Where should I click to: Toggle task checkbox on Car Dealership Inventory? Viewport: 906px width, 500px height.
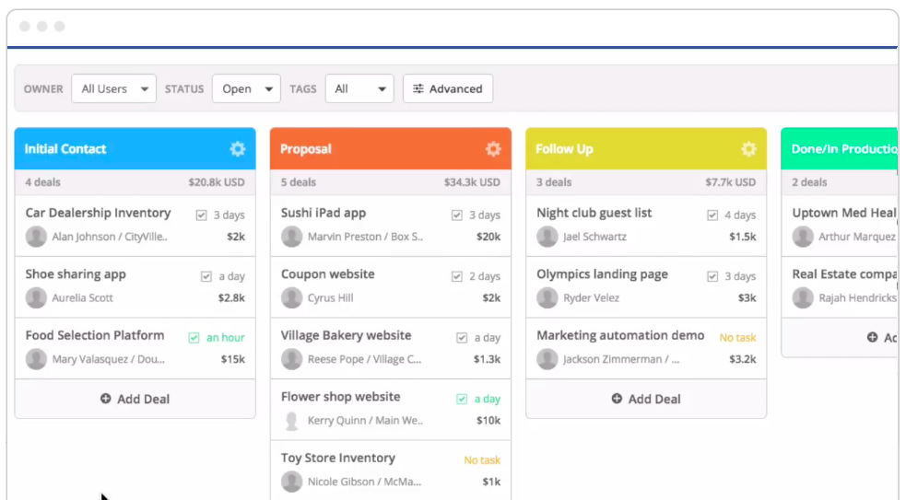(201, 215)
